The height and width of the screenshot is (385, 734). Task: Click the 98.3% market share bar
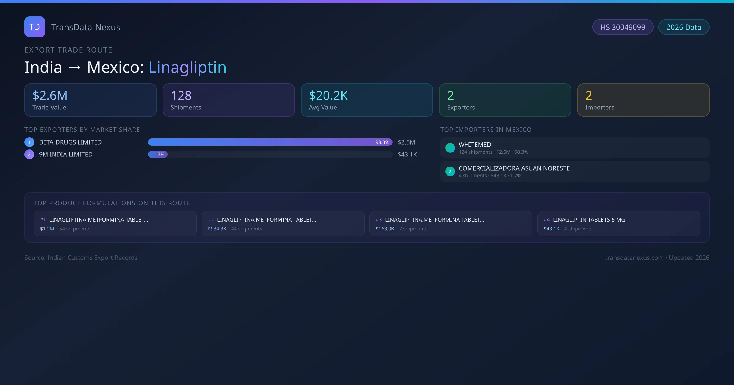click(270, 142)
